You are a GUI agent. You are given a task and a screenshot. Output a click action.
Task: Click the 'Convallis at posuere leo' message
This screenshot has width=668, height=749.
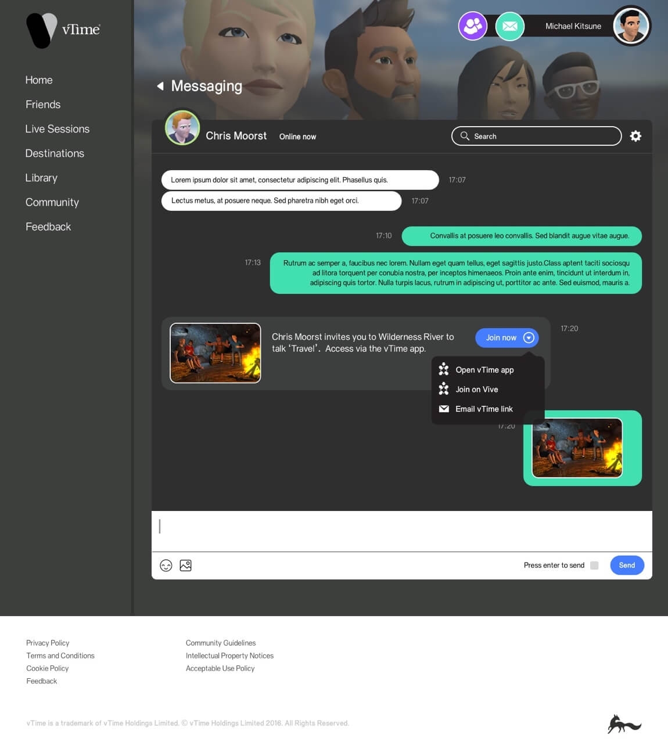[x=522, y=236]
